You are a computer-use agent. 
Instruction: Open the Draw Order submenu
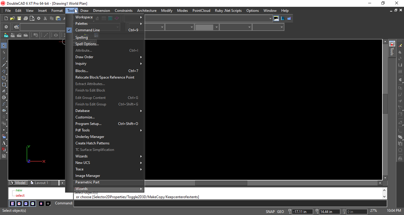[105, 57]
